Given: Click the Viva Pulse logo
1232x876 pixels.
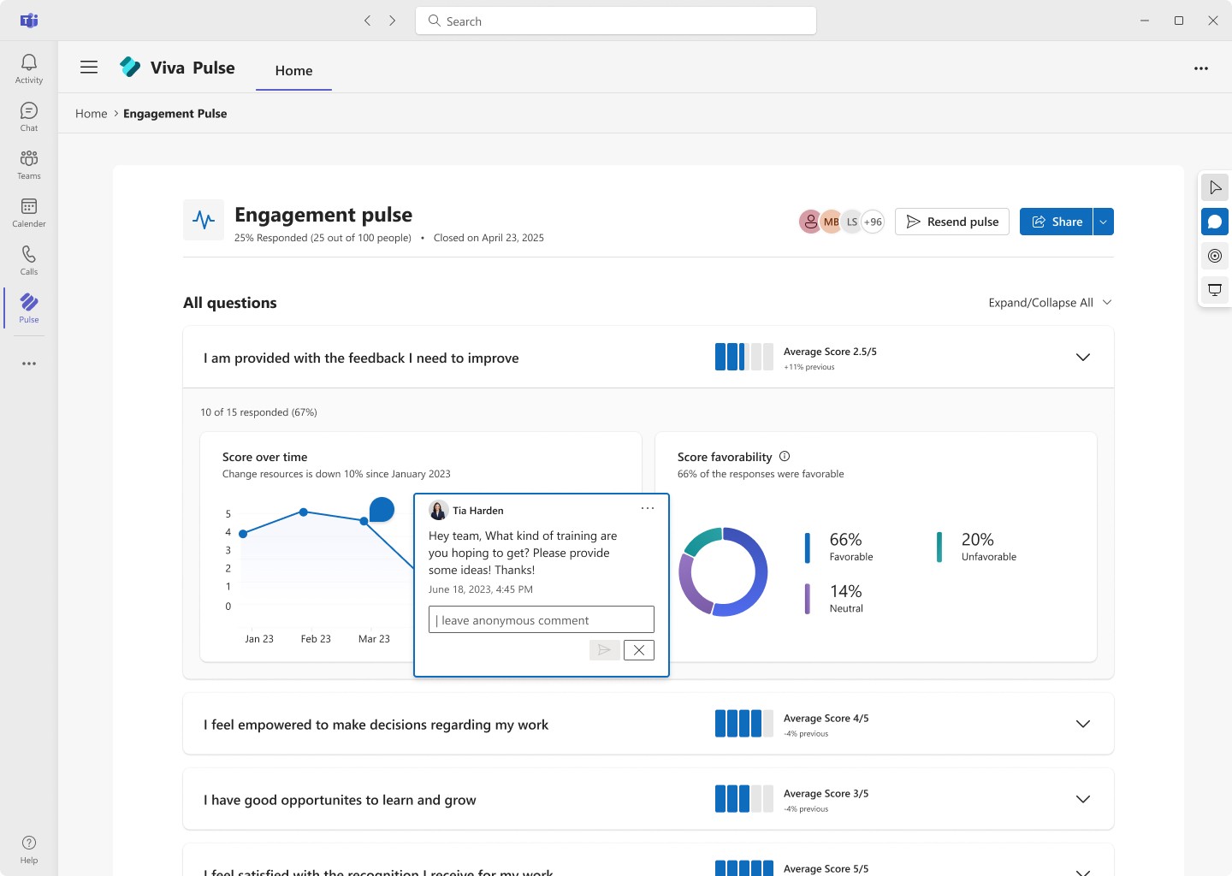Looking at the screenshot, I should [130, 67].
